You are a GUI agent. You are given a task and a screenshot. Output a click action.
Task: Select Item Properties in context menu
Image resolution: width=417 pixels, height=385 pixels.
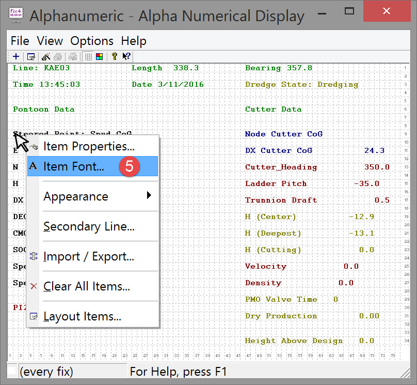click(x=89, y=147)
